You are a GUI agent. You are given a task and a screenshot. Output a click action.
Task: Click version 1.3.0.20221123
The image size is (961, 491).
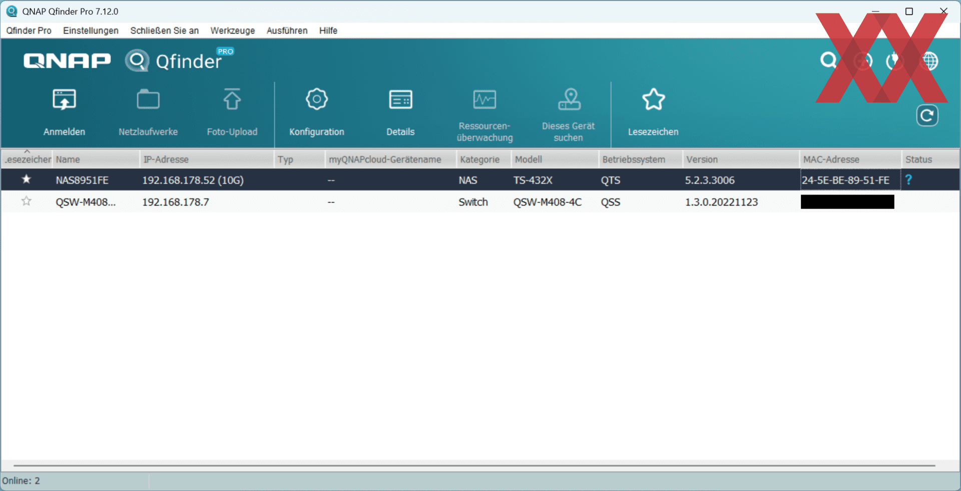pyautogui.click(x=721, y=202)
